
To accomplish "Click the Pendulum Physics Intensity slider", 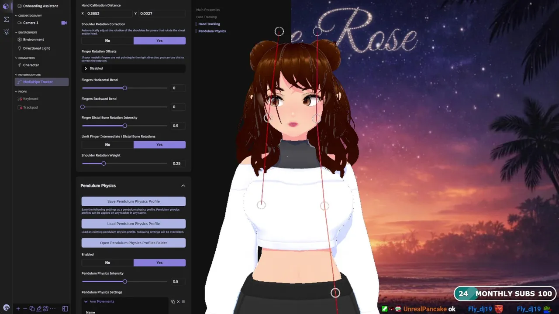I will coord(124,281).
